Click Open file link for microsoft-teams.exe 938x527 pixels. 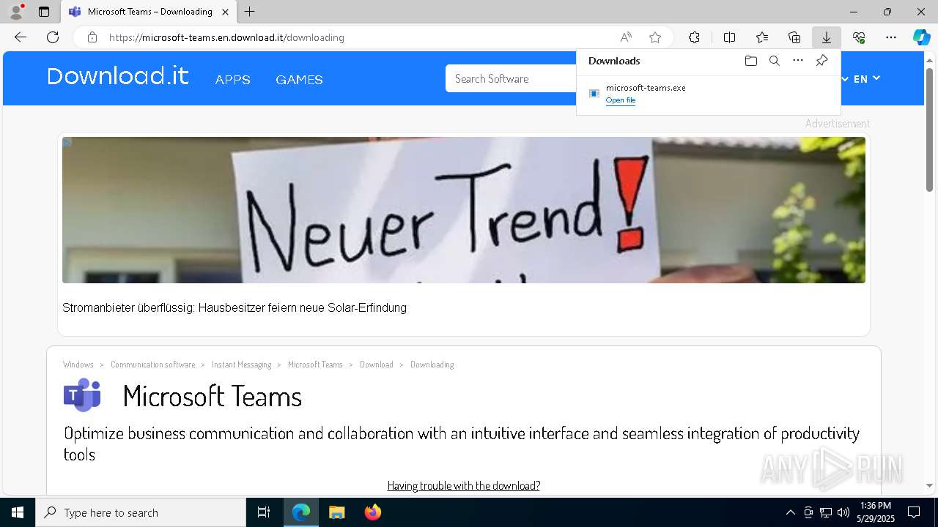click(621, 100)
